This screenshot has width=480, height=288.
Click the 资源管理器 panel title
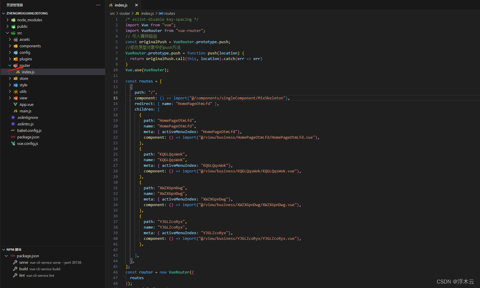[x=15, y=5]
